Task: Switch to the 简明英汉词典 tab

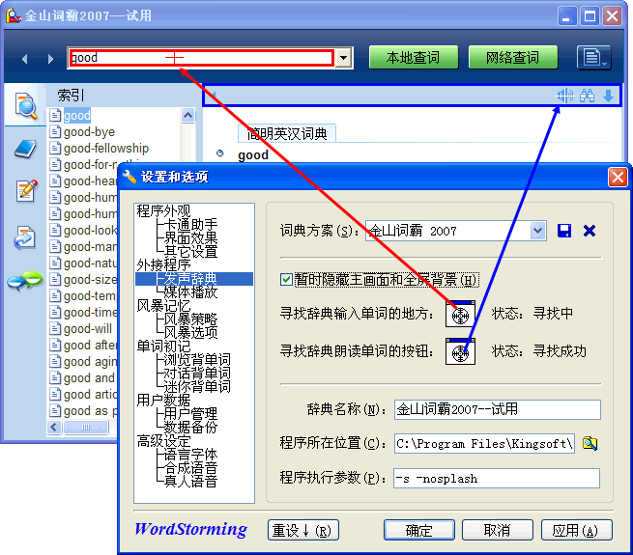Action: (x=287, y=133)
